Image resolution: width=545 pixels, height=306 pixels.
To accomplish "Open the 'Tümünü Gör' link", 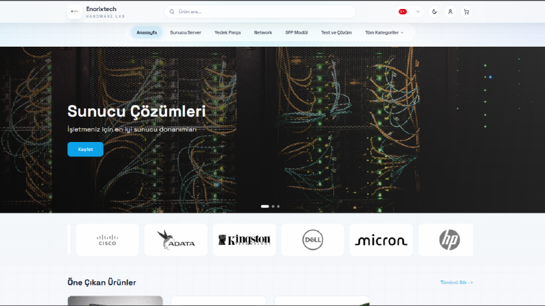I will (x=456, y=283).
